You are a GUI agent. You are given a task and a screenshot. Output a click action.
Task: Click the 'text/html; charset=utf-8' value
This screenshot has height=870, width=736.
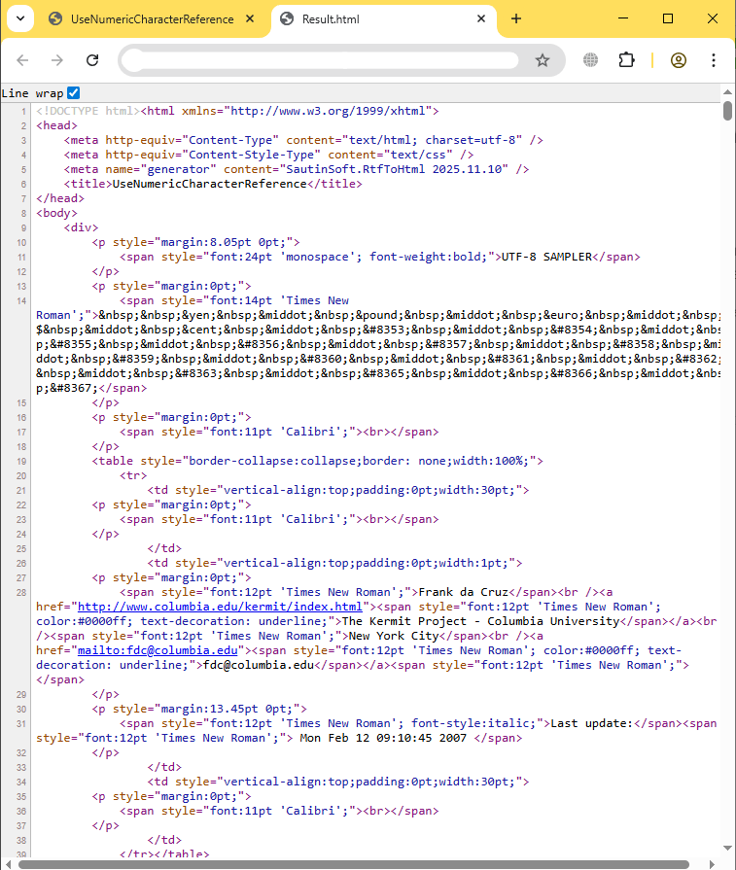432,140
